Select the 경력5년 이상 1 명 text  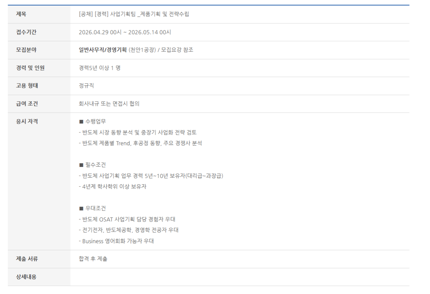pyautogui.click(x=99, y=68)
